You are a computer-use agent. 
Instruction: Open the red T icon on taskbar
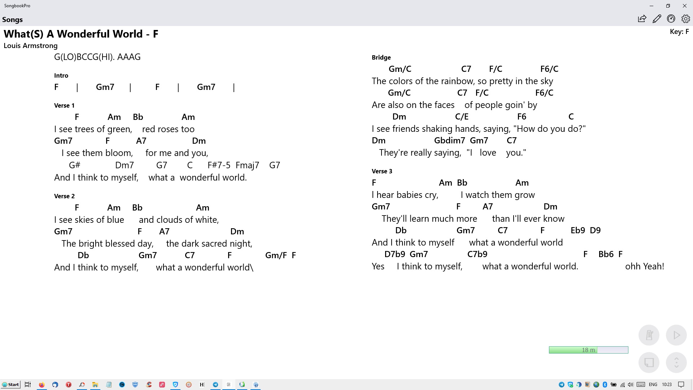point(69,385)
